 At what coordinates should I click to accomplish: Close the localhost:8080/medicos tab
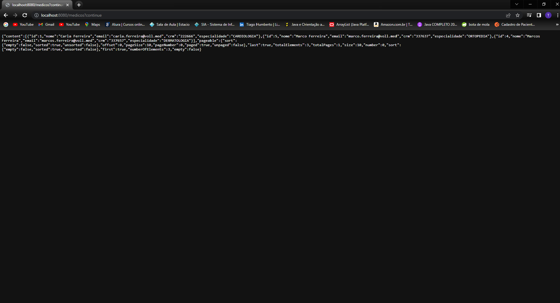tap(68, 5)
